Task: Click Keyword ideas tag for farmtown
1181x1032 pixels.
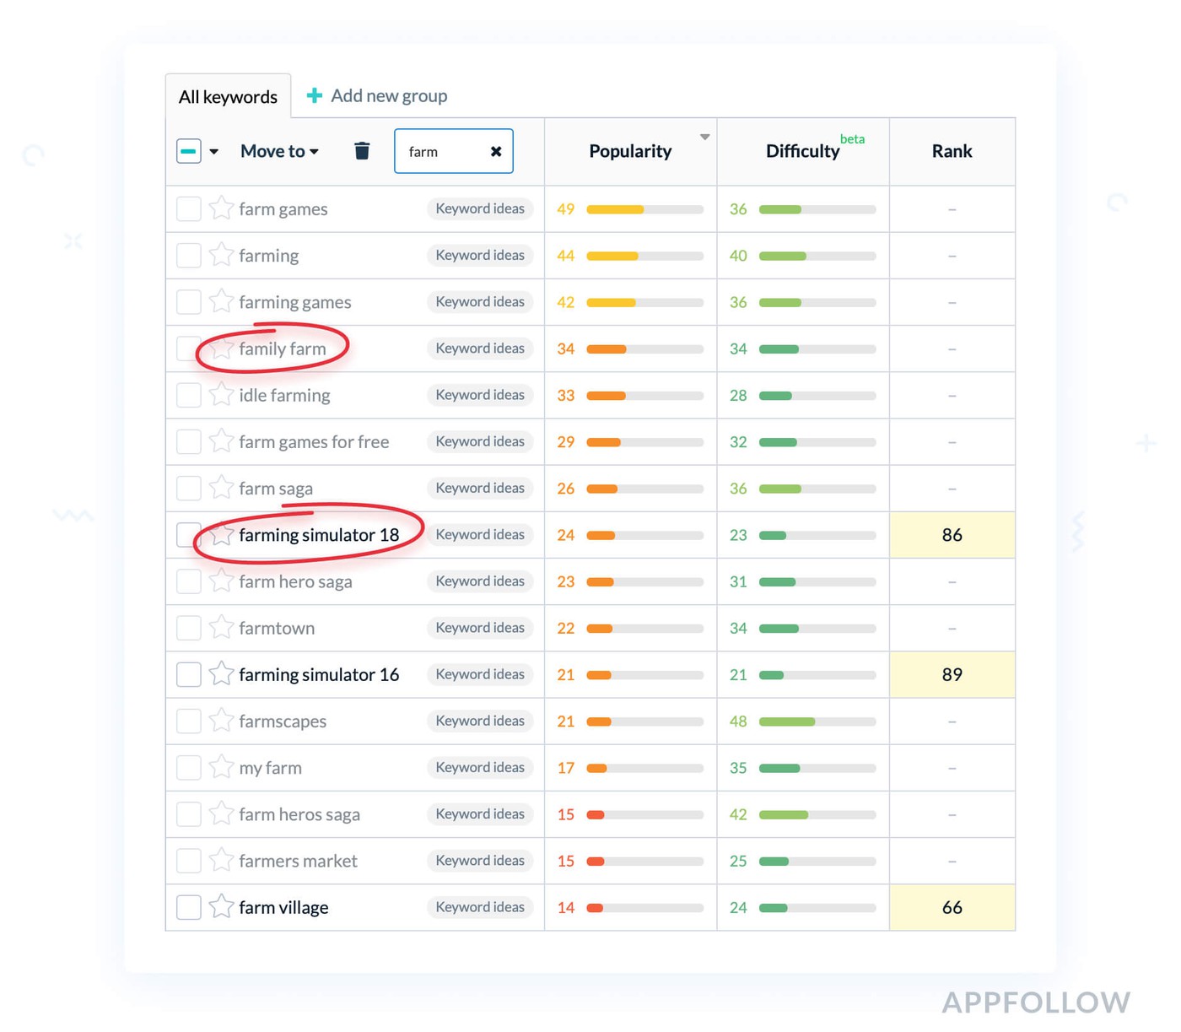Action: (480, 628)
